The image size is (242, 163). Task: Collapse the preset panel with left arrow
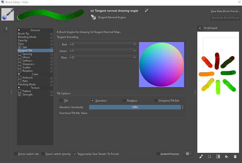coord(6,29)
